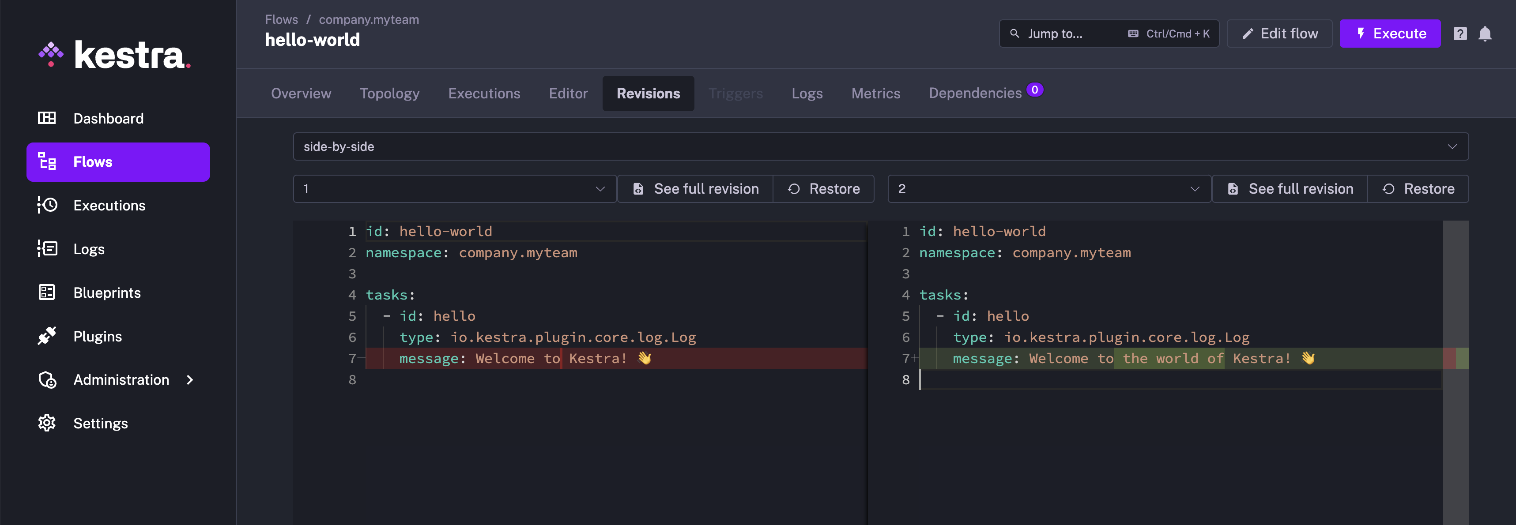Click the Execute button

click(1389, 34)
